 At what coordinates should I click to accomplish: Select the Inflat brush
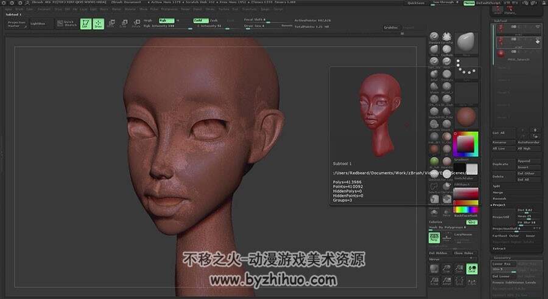pyautogui.click(x=434, y=74)
